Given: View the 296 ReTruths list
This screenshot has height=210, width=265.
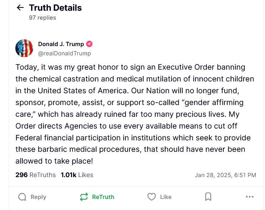Looking at the screenshot, I should click(36, 175).
